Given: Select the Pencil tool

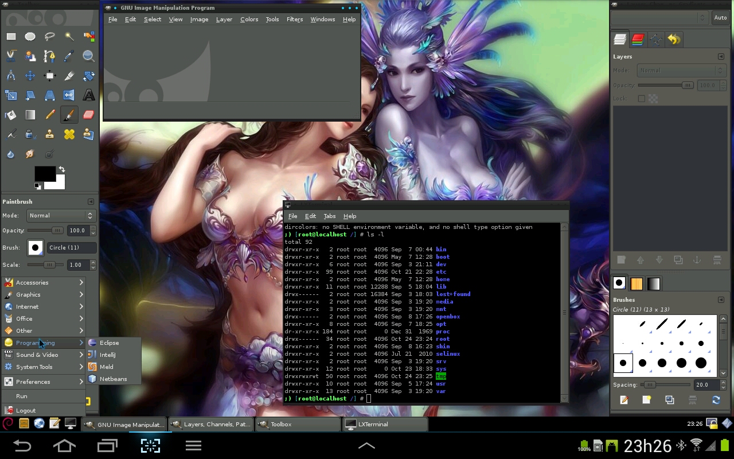Looking at the screenshot, I should coord(50,115).
